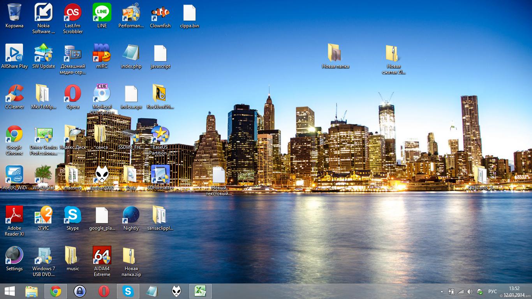Select the Medieval CUE Splitter icon
532x299 pixels.
[102, 95]
